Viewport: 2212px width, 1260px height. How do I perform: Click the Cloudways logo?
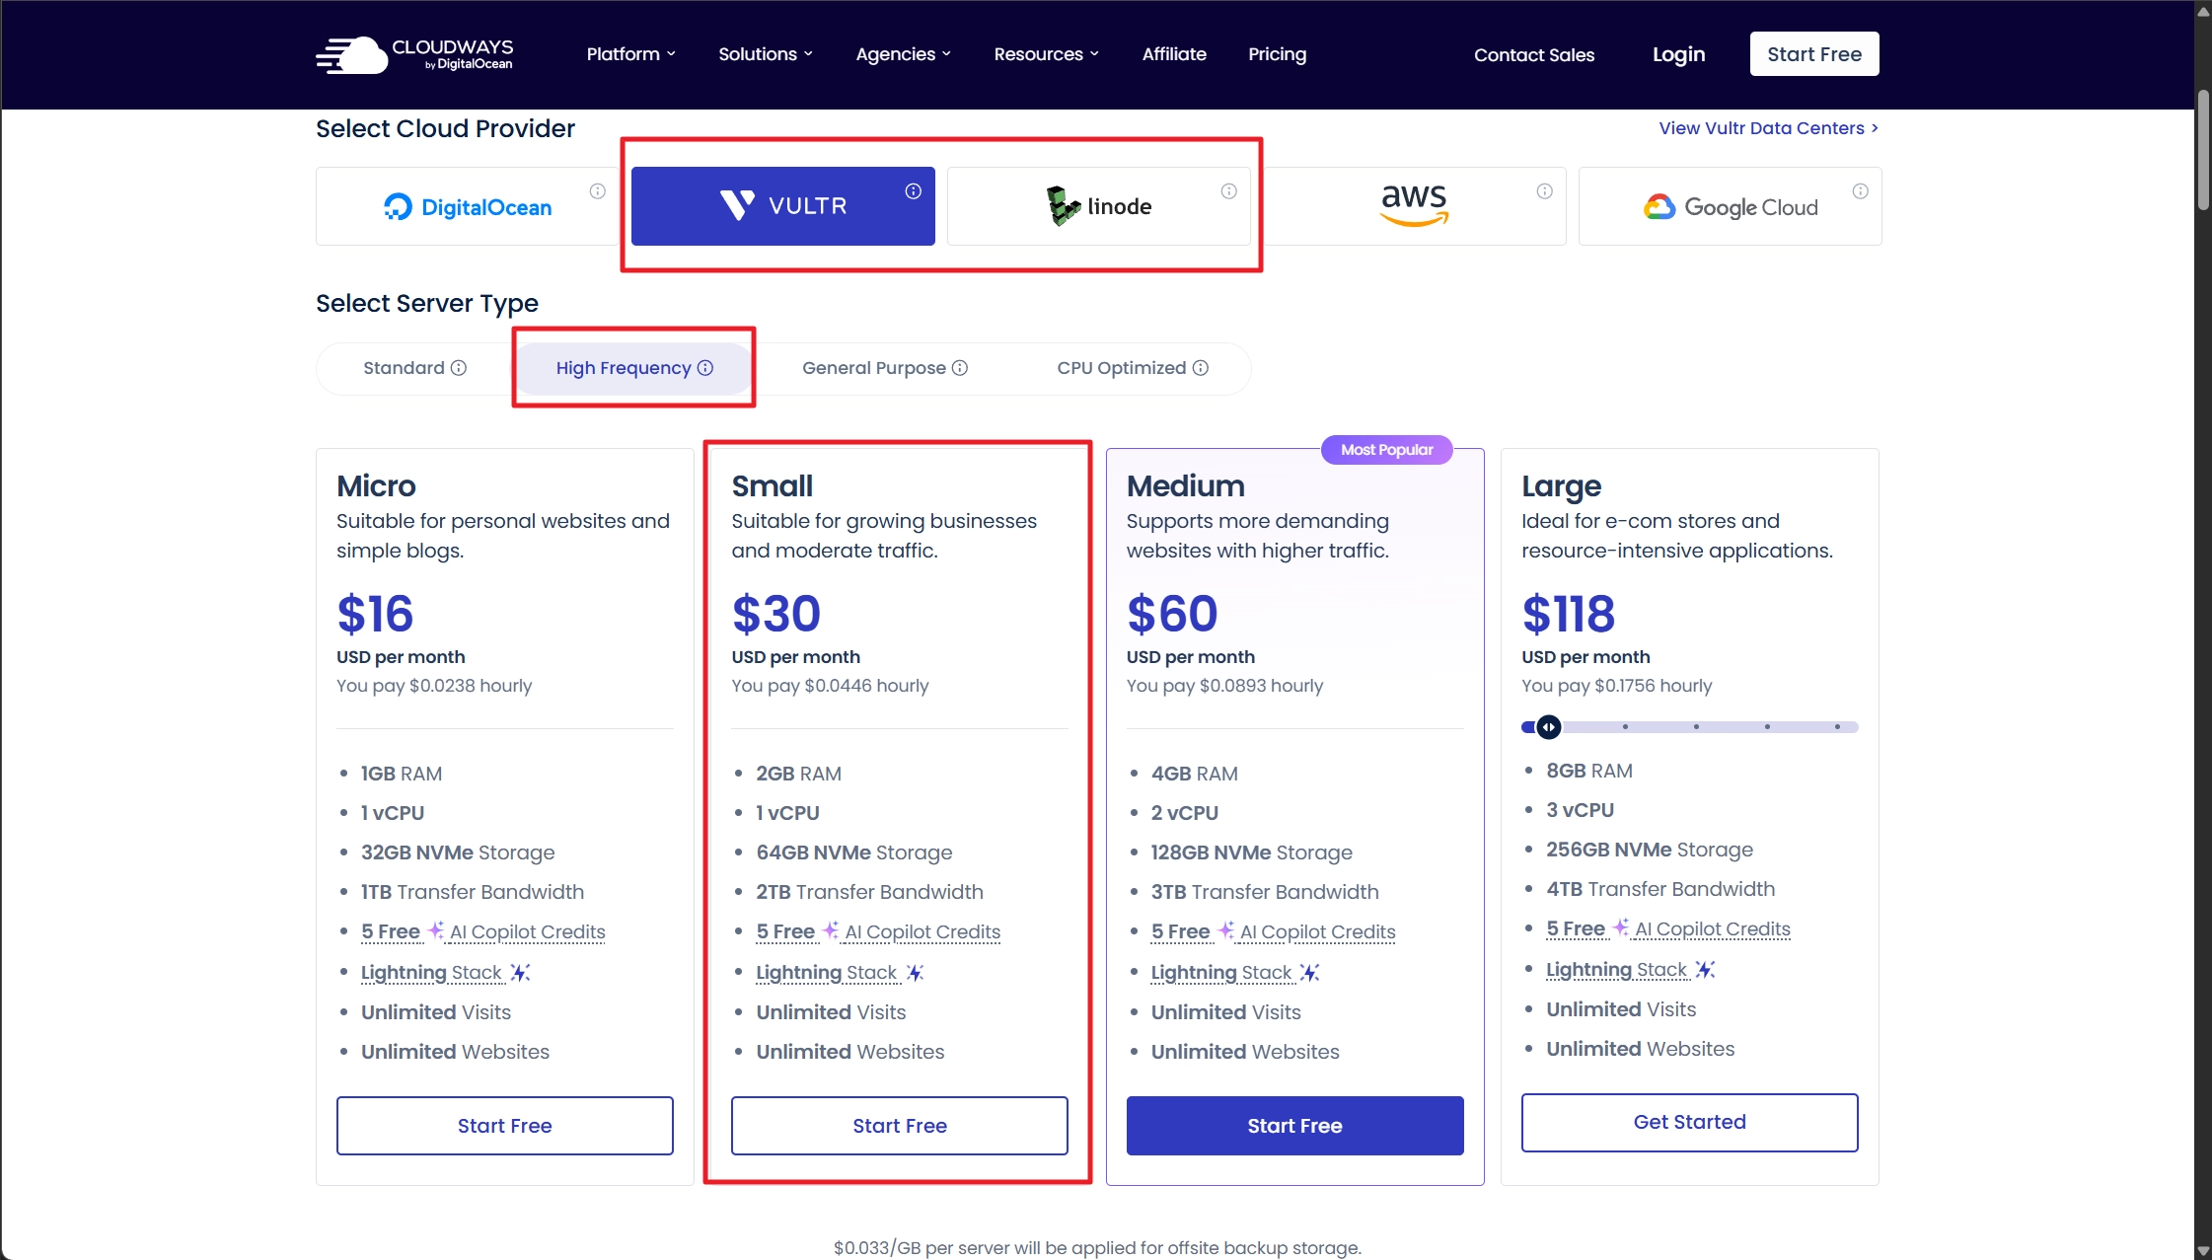pyautogui.click(x=414, y=55)
